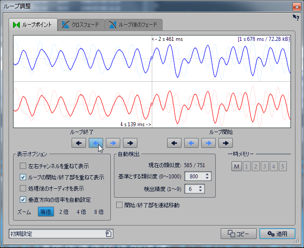
Task: Click the blue upper channel waveform
Action: [152, 58]
